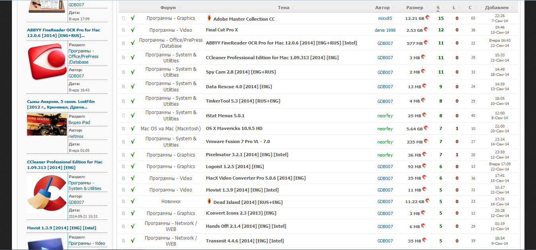Click the seeders count 15 in the Adobe row
Screen dimensions: 536x250
pos(441,18)
